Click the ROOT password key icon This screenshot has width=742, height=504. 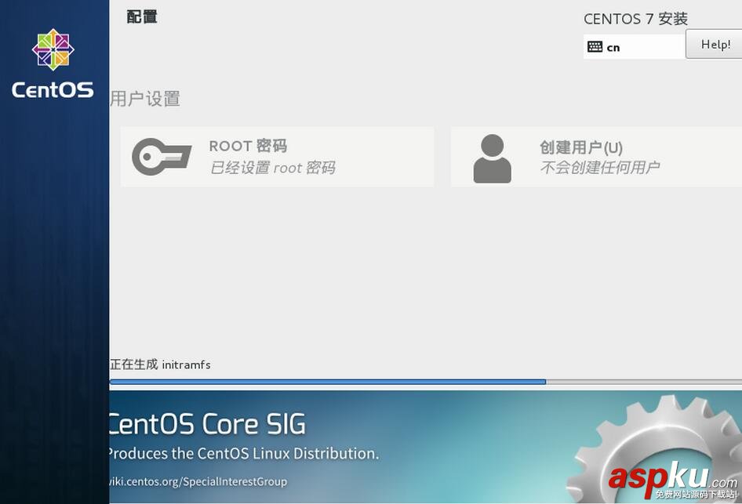pos(162,157)
